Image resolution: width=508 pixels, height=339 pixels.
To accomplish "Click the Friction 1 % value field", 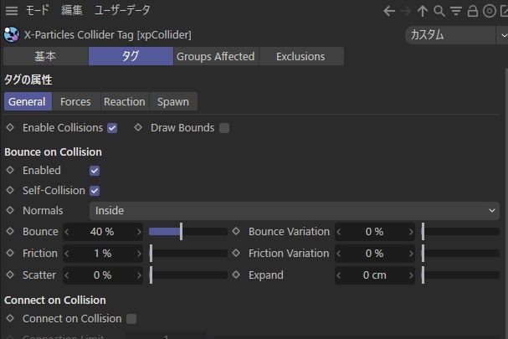I will 103,254.
